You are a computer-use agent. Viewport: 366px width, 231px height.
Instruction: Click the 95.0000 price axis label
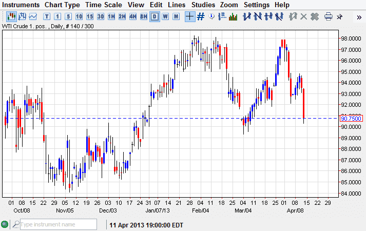[x=351, y=72]
